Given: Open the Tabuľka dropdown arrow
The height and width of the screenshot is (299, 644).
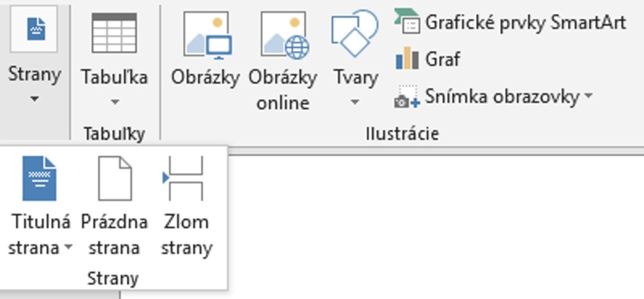Looking at the screenshot, I should 114,102.
